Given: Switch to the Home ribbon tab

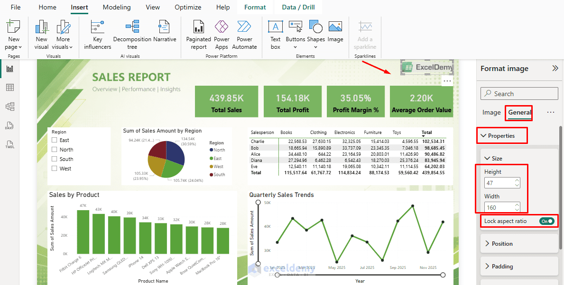Looking at the screenshot, I should pos(47,7).
